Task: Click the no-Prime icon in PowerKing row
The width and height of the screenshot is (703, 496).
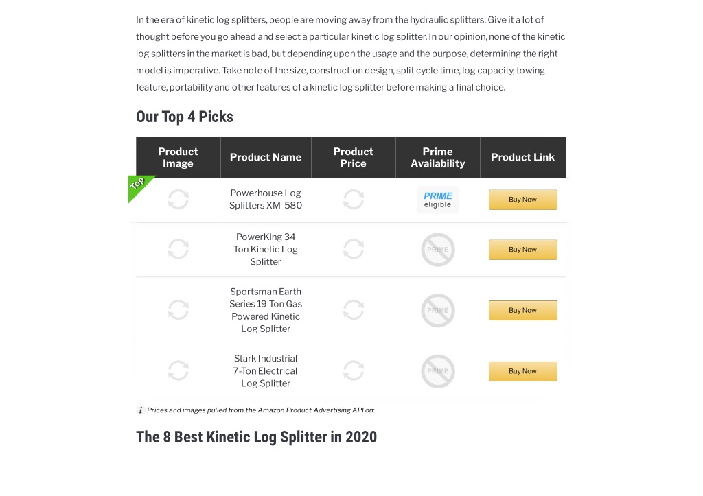Action: (x=438, y=250)
